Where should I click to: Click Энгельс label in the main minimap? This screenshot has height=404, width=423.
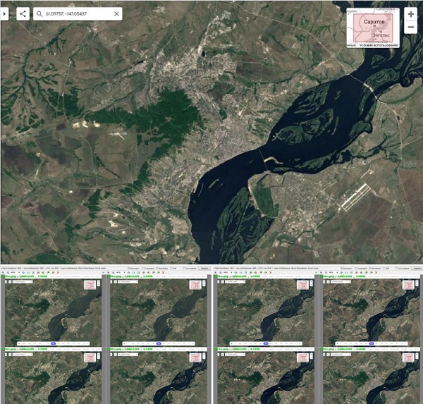pos(381,35)
